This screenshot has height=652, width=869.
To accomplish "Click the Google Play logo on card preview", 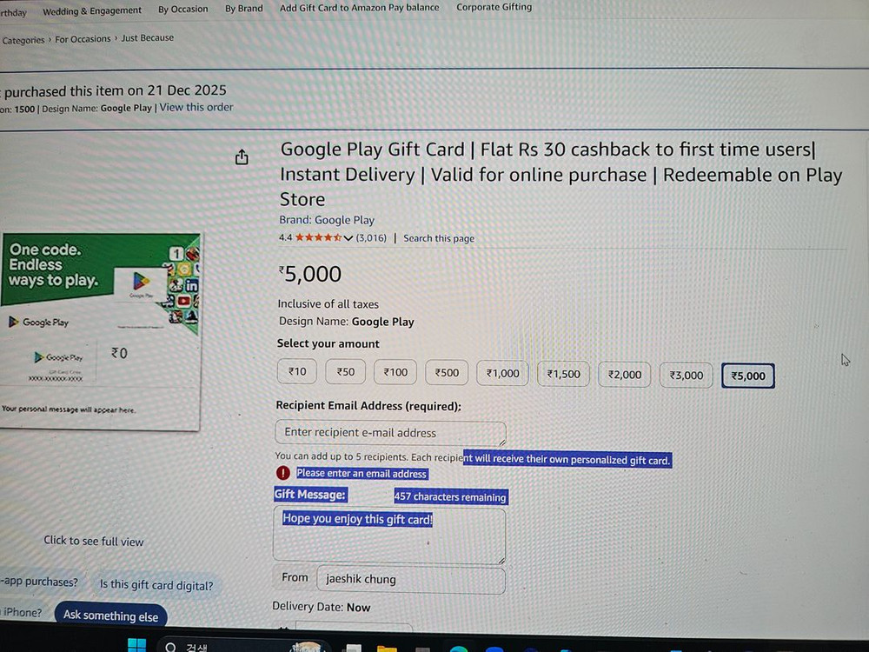I will pyautogui.click(x=39, y=323).
